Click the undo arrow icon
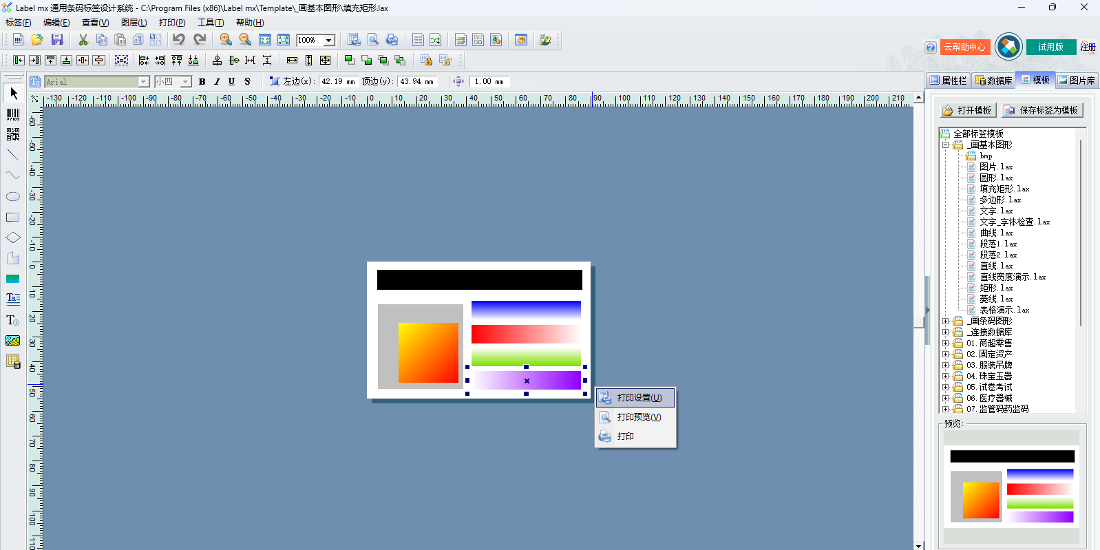The image size is (1100, 550). tap(179, 40)
